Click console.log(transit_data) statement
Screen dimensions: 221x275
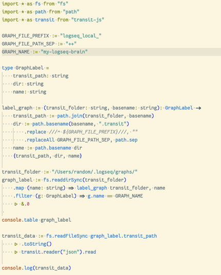pyautogui.click(x=36, y=268)
